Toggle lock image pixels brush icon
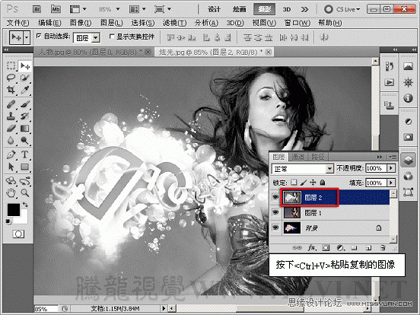 click(304, 183)
